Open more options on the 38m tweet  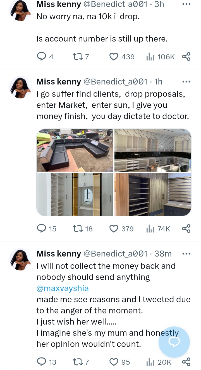tap(186, 254)
